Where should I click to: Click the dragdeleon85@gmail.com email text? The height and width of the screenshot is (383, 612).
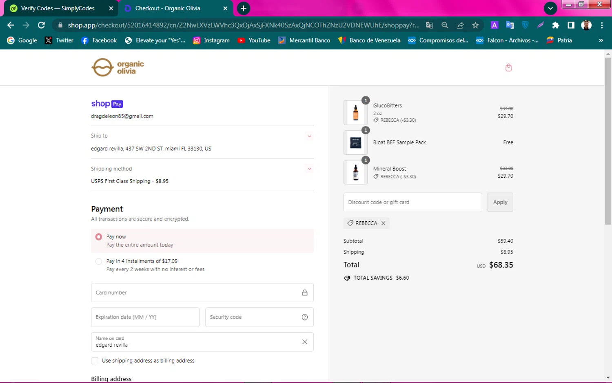click(x=122, y=116)
